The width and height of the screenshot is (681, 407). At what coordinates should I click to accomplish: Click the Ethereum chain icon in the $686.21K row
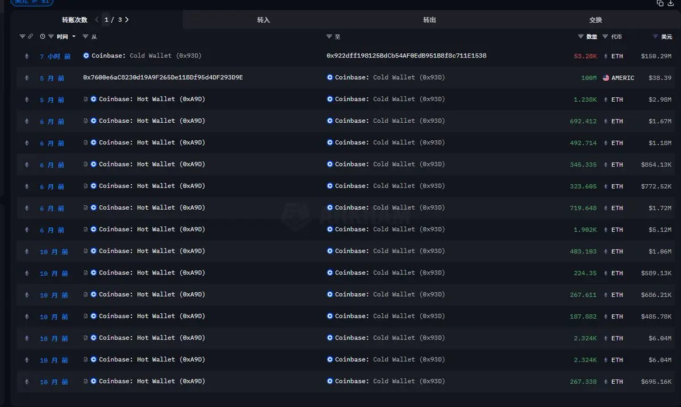27,295
